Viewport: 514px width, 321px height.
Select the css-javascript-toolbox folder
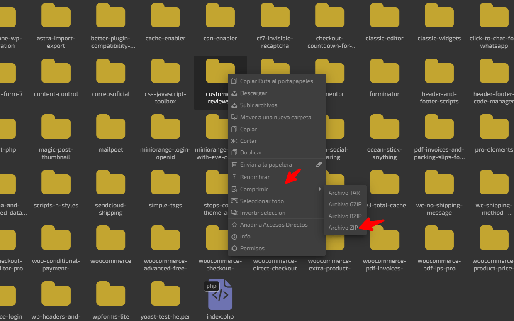[x=166, y=81]
